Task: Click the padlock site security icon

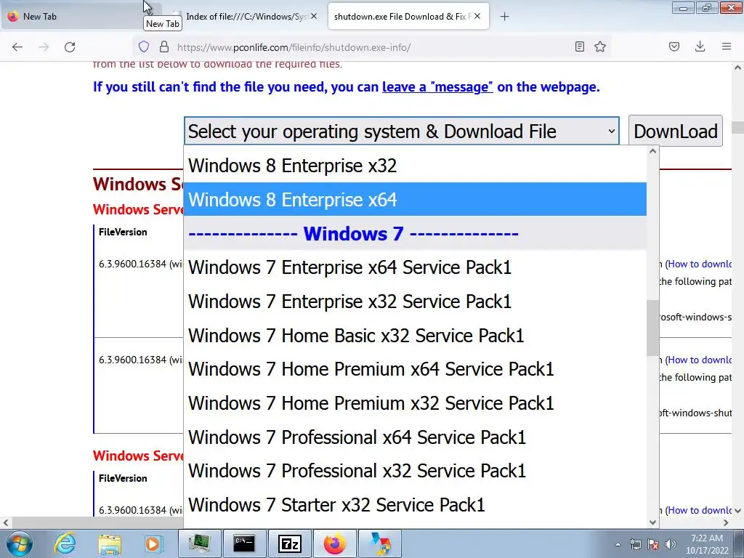Action: [x=164, y=46]
